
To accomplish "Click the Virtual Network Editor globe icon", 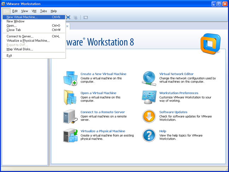I will tap(149, 78).
